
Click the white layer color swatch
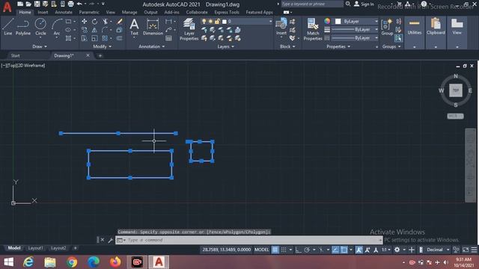(x=225, y=22)
